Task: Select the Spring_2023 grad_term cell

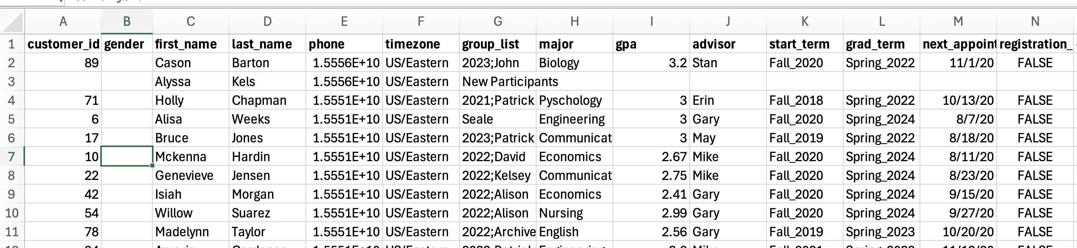Action: click(x=881, y=232)
